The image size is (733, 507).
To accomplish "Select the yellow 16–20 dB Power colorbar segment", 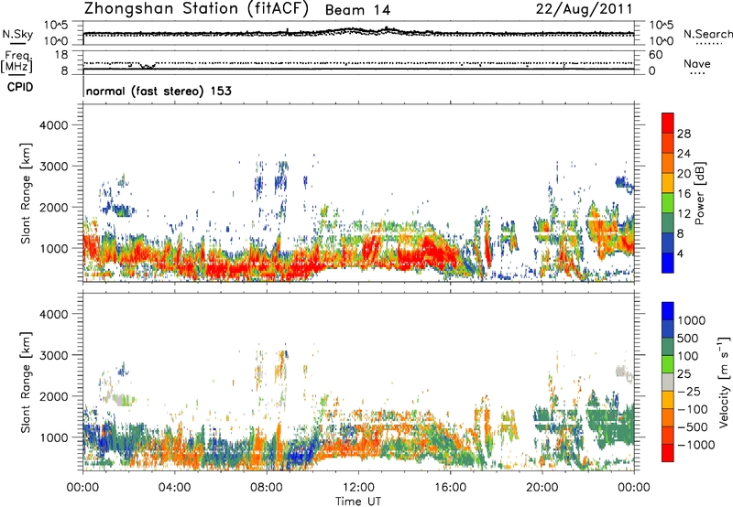I will [x=668, y=183].
